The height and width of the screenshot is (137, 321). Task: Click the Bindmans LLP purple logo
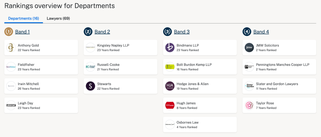170,48
